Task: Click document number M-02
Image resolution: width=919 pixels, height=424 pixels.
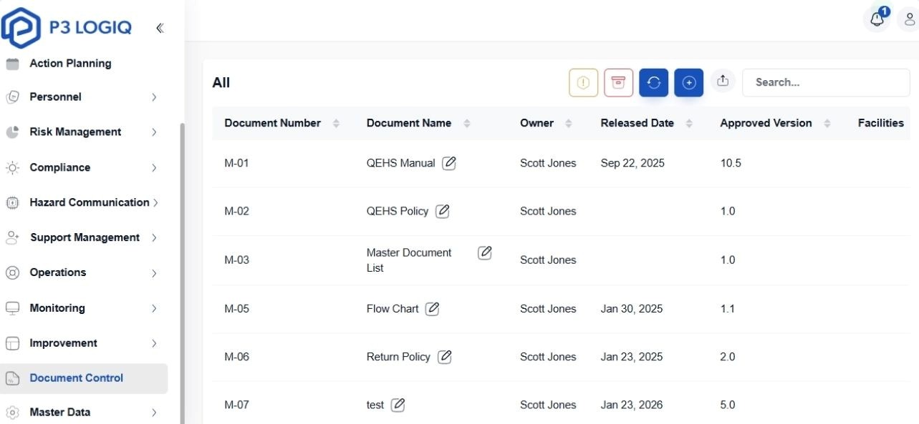Action: click(236, 211)
